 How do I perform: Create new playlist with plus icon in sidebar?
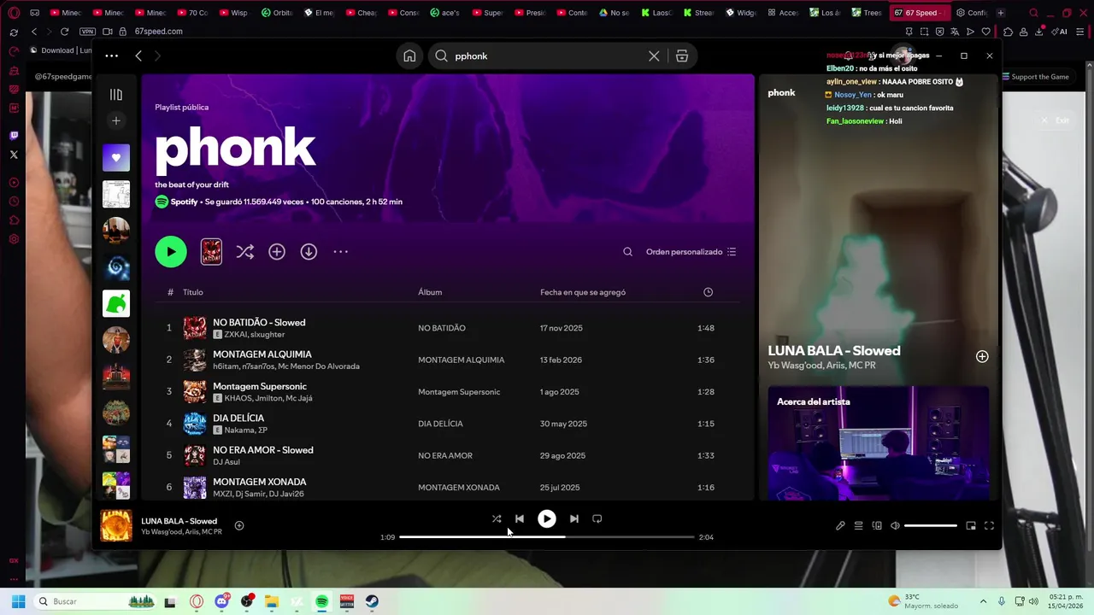click(x=116, y=121)
